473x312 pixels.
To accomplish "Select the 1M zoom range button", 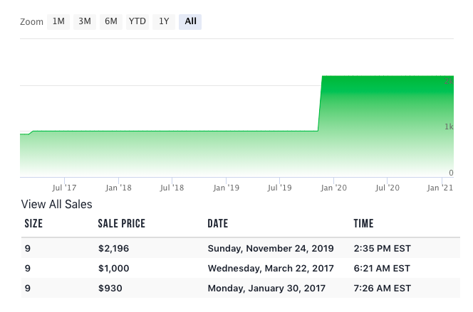I will tap(58, 21).
